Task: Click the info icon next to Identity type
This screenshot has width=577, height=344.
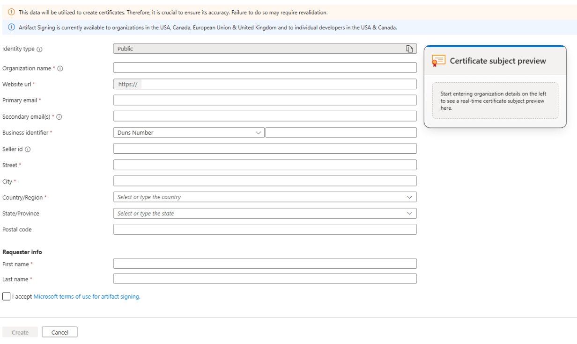Action: pos(39,48)
